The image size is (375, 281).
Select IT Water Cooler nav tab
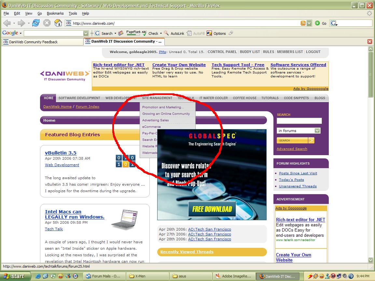(214, 98)
